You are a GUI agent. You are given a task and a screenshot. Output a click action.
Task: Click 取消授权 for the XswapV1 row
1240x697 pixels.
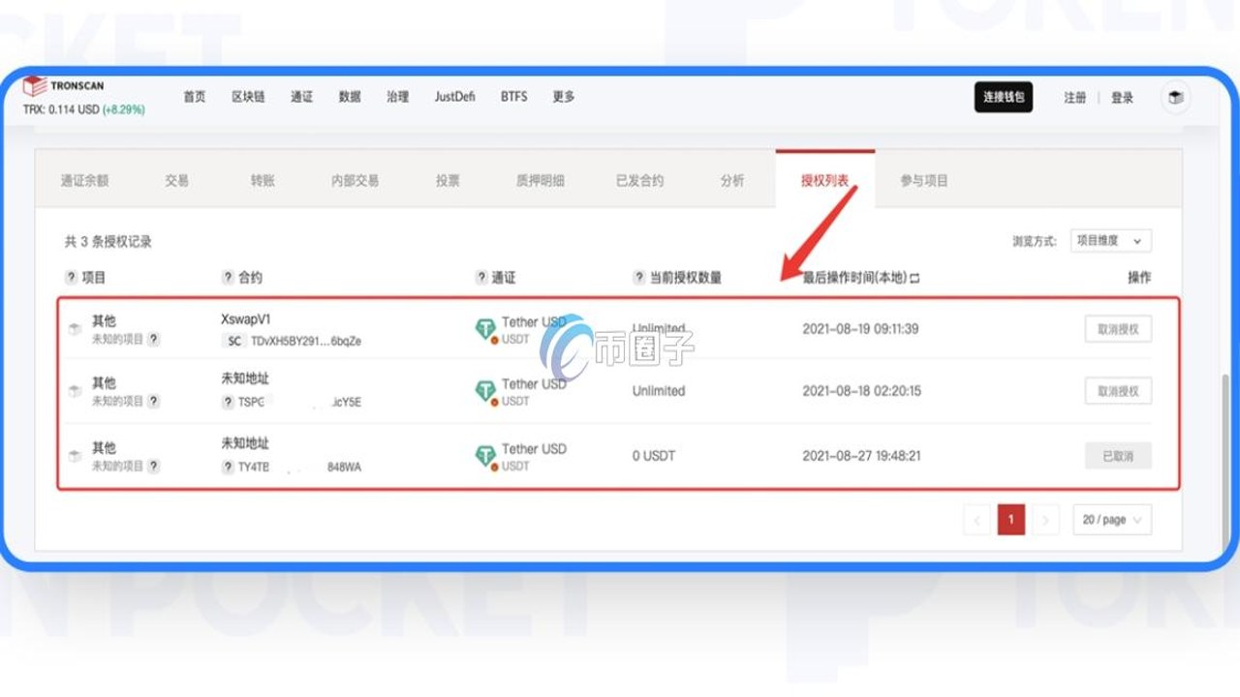point(1118,329)
